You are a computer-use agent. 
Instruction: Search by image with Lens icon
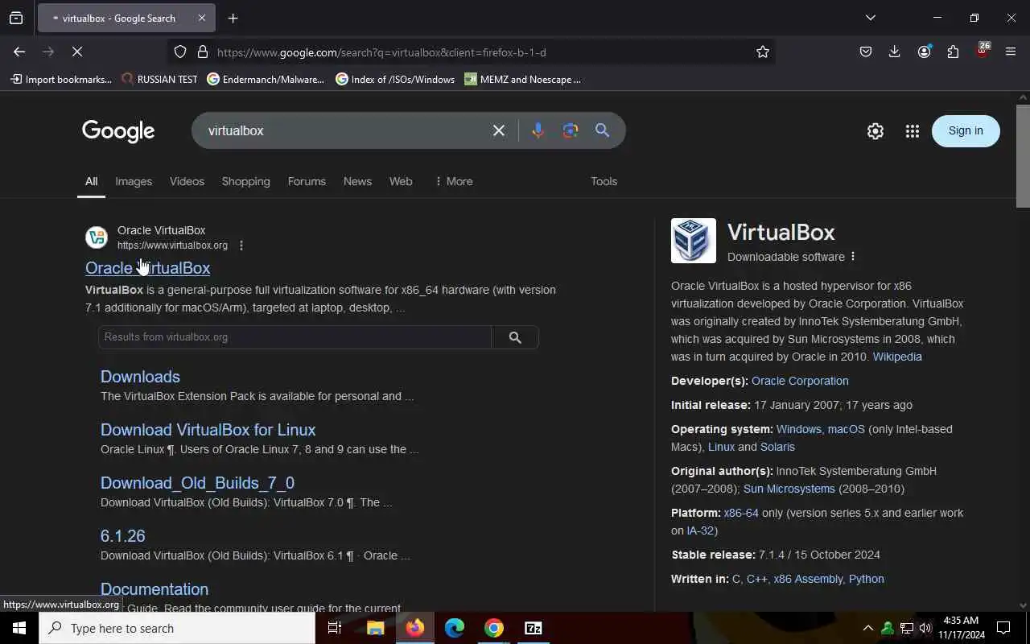click(571, 130)
